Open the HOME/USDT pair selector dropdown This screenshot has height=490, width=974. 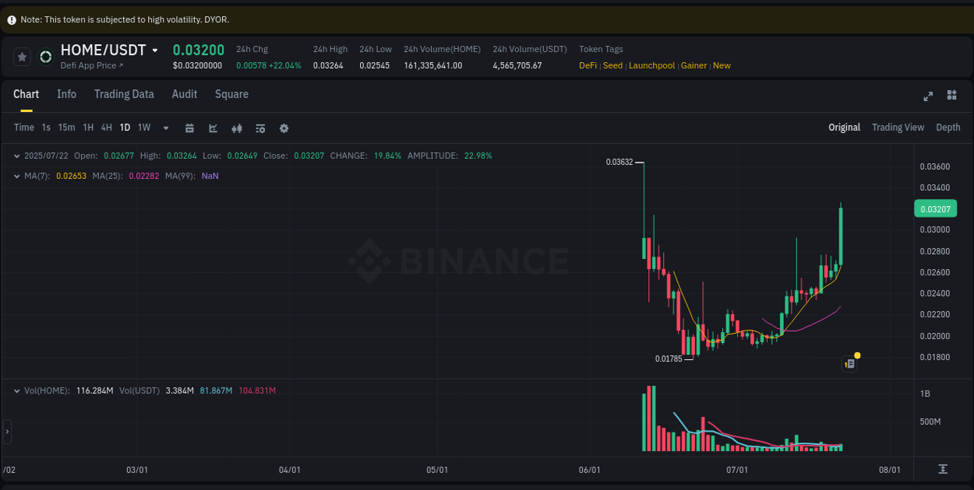pos(154,49)
